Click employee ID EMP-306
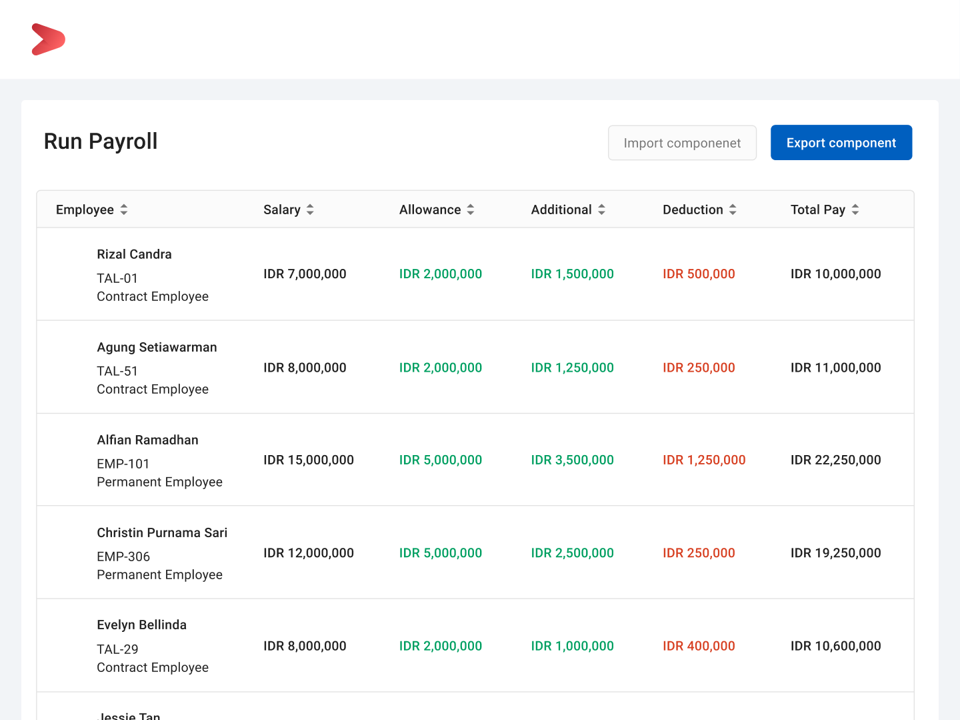 click(123, 557)
